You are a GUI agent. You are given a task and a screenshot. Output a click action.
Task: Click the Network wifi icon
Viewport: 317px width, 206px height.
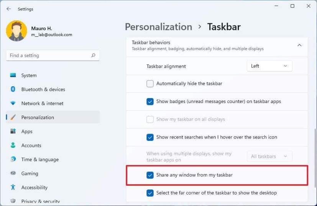pos(13,103)
